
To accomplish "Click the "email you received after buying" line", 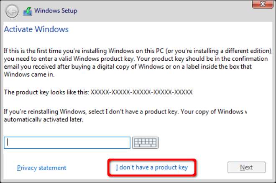I will point(125,66).
